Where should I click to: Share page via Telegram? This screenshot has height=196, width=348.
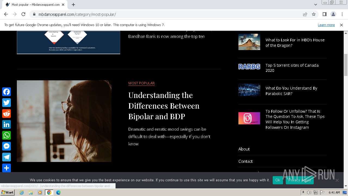click(7, 157)
